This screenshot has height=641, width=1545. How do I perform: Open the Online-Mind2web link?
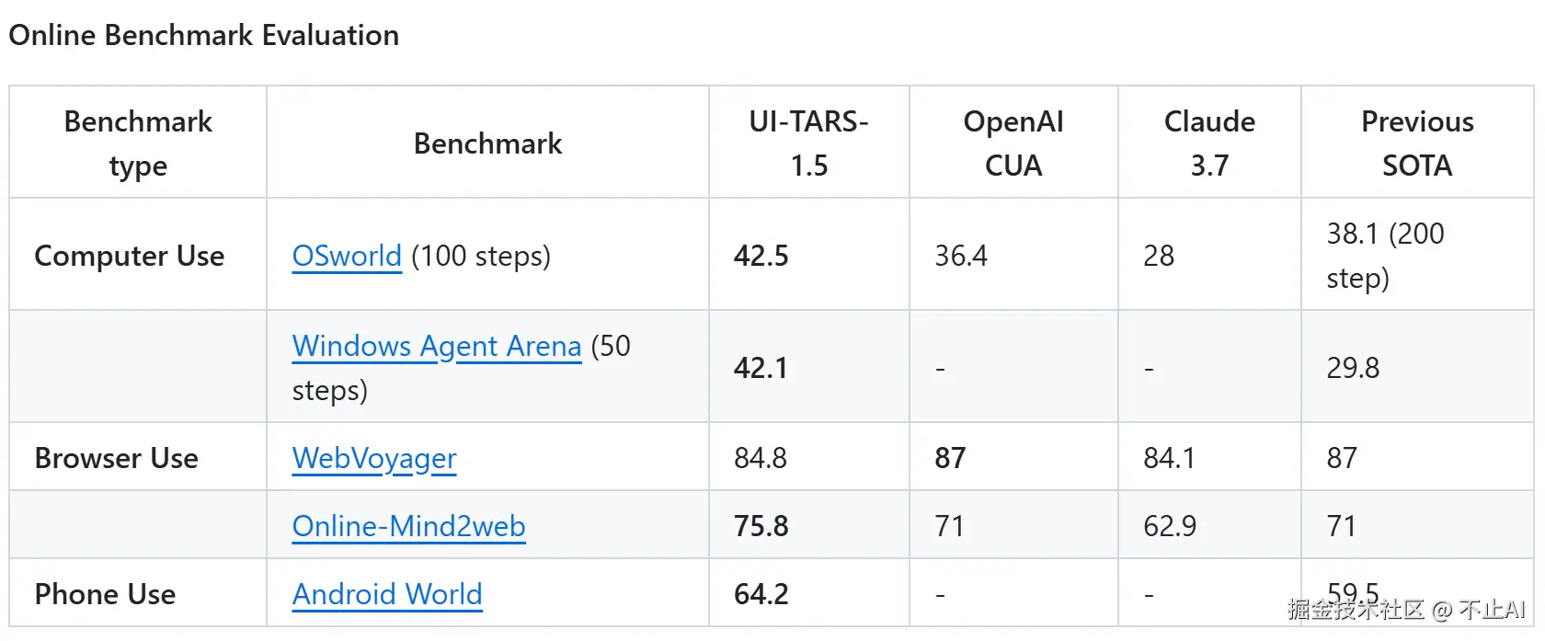click(x=408, y=526)
